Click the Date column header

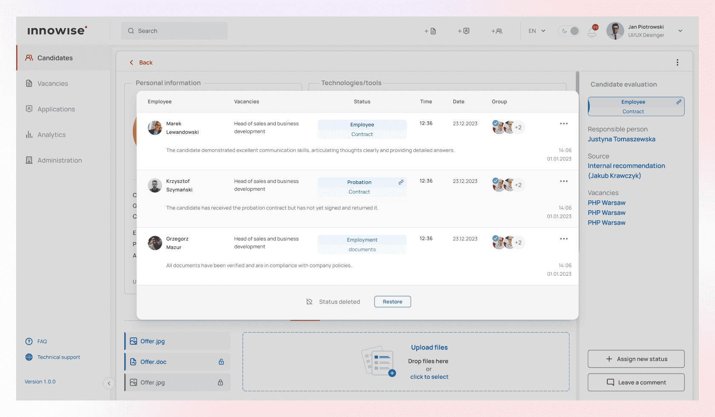[x=458, y=102]
